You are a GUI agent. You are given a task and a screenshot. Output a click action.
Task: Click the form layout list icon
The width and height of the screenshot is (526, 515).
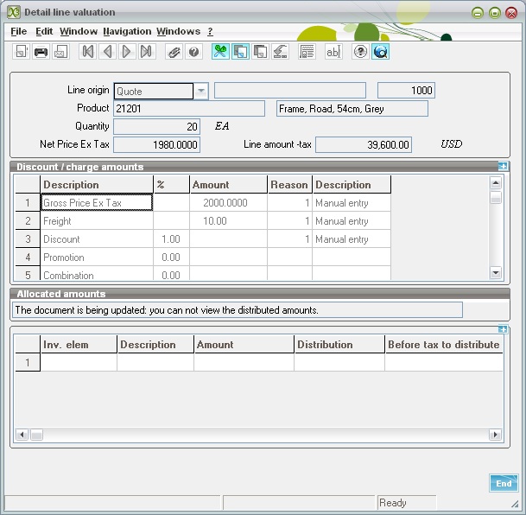[307, 52]
